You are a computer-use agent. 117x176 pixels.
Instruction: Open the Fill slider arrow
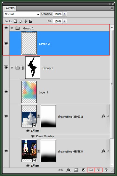[65, 21]
